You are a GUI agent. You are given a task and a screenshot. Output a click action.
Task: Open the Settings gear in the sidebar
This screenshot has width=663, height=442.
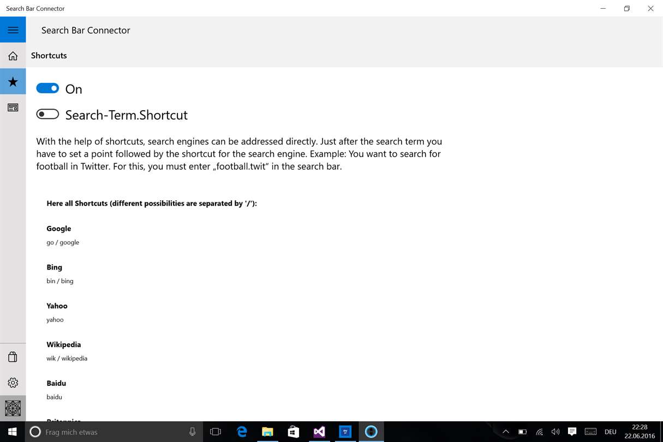[x=13, y=383]
